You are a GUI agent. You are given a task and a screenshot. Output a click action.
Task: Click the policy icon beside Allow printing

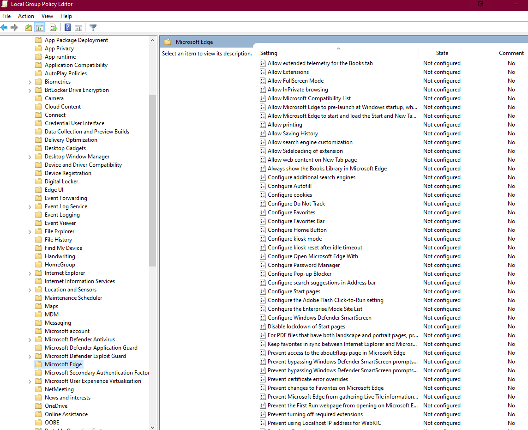tap(263, 125)
